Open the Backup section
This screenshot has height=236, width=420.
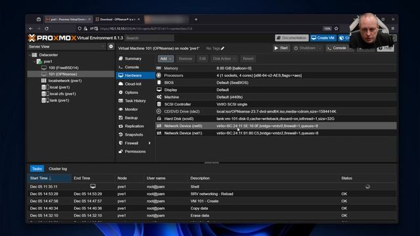(x=135, y=118)
